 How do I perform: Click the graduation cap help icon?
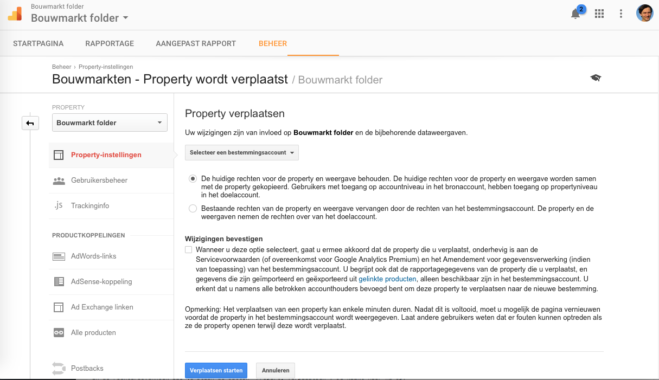(x=596, y=78)
